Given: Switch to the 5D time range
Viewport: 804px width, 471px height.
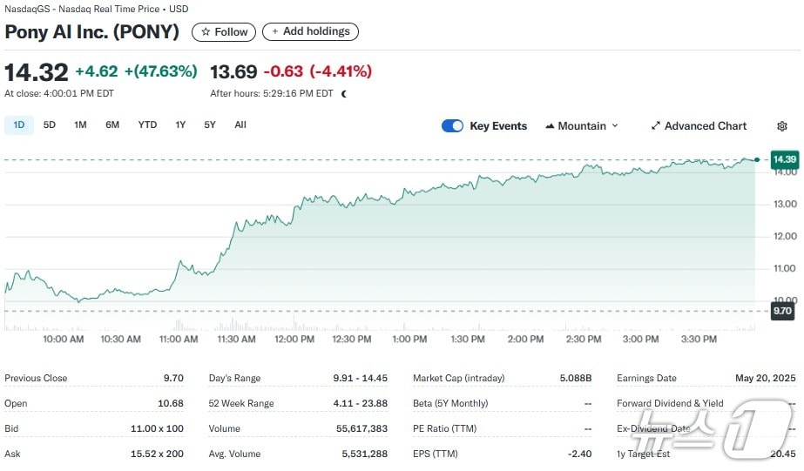Looking at the screenshot, I should [x=50, y=124].
